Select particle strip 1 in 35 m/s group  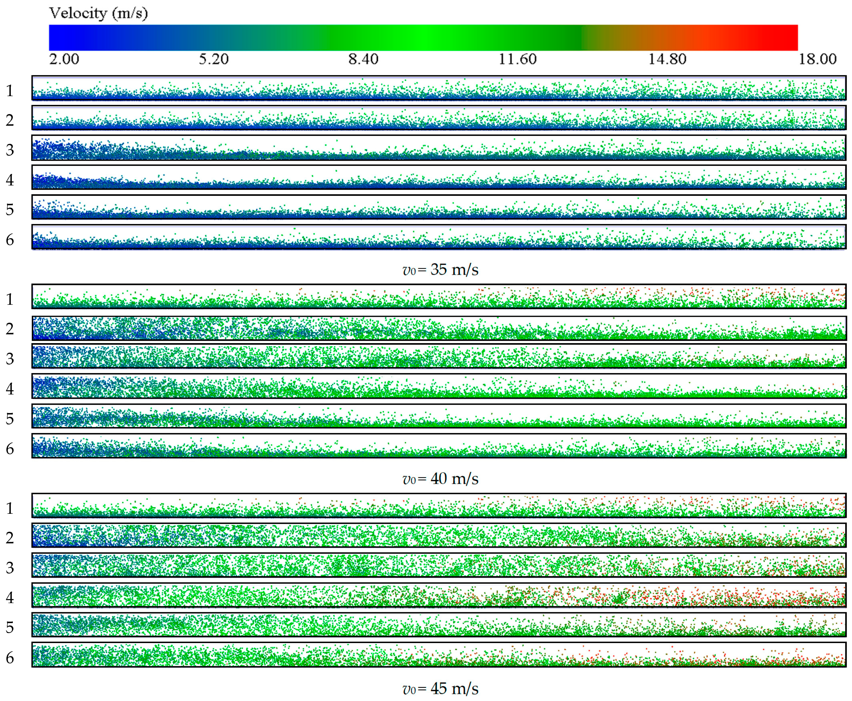coord(439,88)
